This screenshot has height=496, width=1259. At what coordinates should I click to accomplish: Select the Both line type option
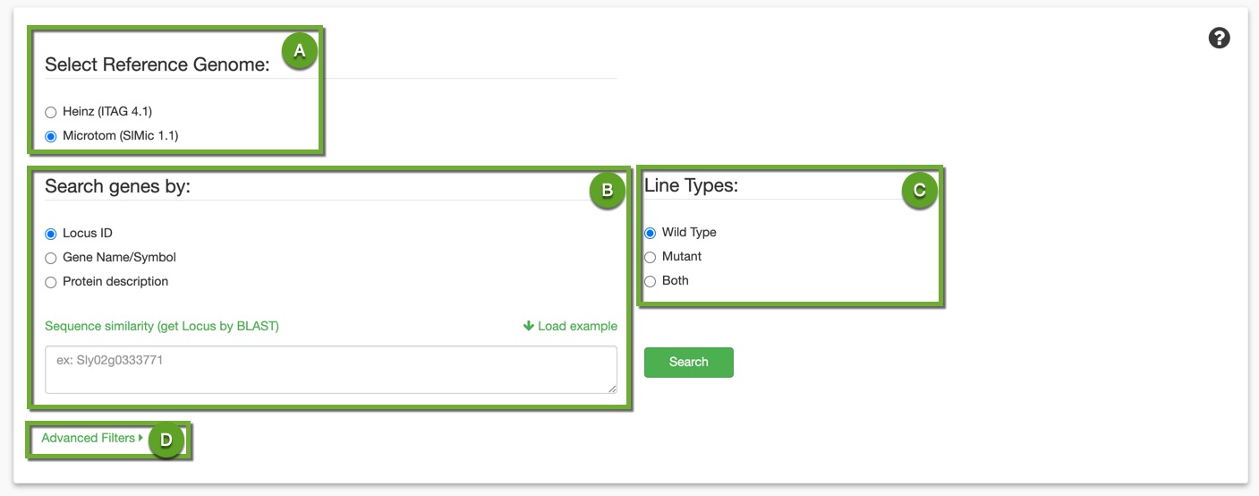point(651,281)
